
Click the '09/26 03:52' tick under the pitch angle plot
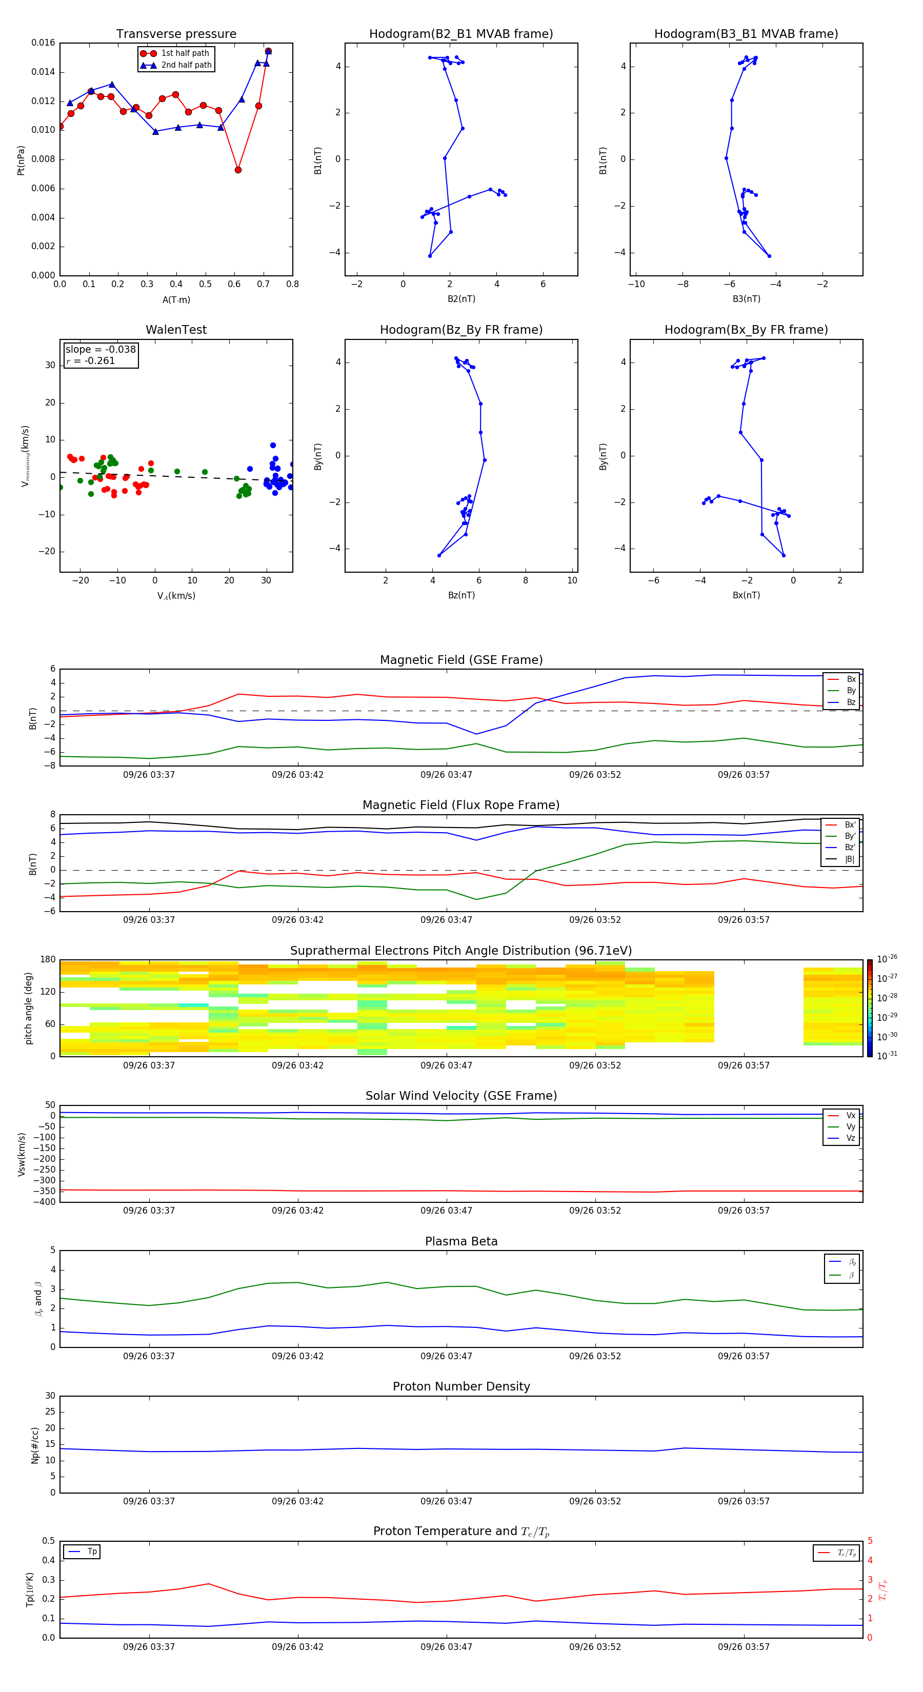[x=595, y=1065]
